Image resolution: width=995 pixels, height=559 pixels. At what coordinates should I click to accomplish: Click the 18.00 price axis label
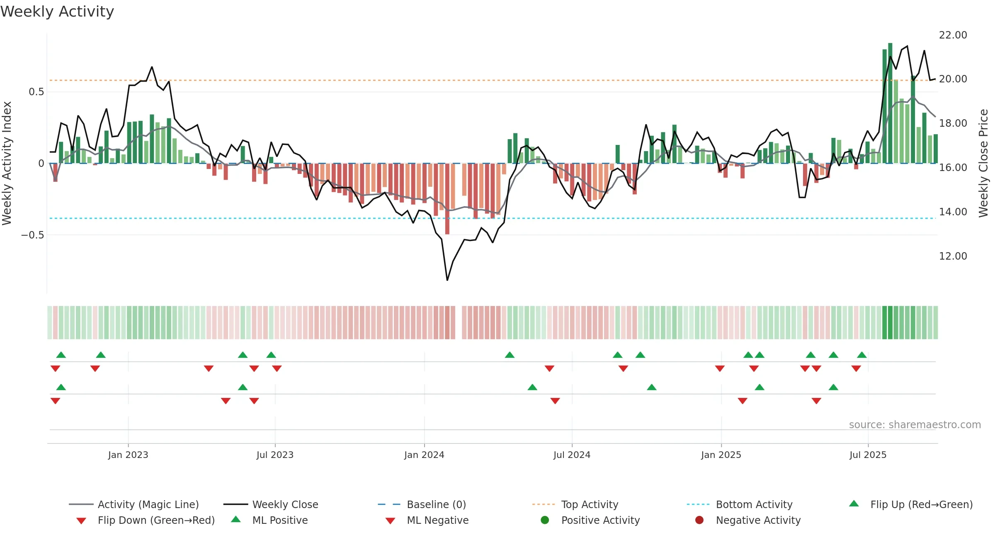(x=953, y=123)
